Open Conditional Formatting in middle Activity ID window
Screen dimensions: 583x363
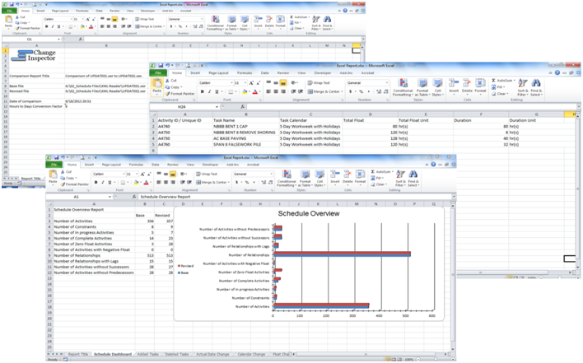point(403,88)
